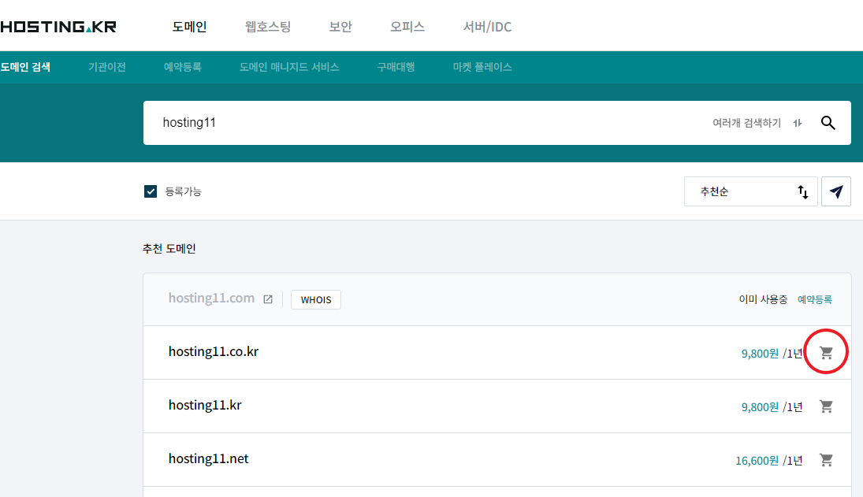Add hosting11.kr to cart
The width and height of the screenshot is (863, 497).
tap(826, 406)
